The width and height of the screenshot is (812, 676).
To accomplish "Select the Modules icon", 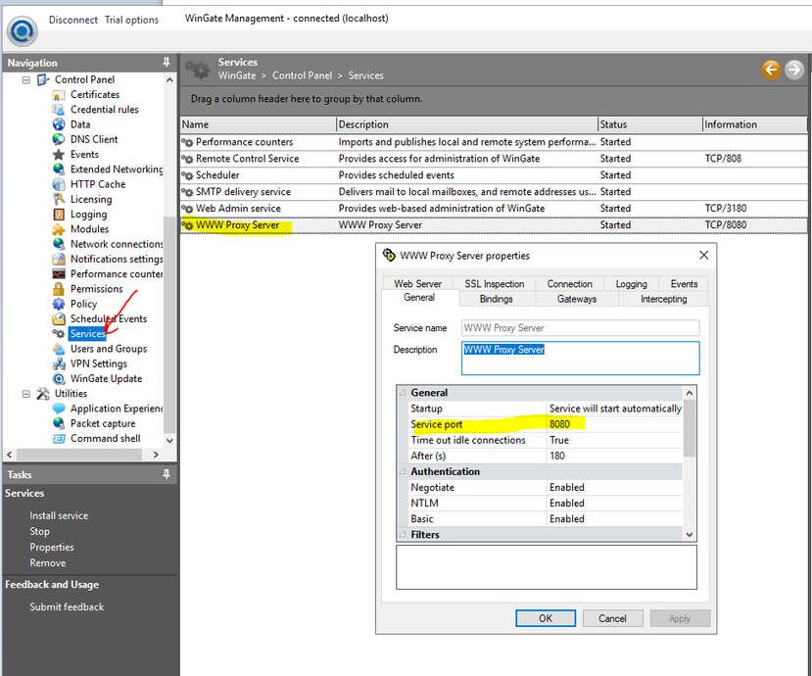I will (x=59, y=229).
